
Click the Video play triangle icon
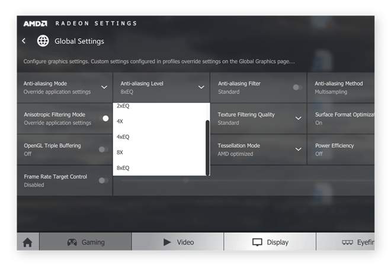pyautogui.click(x=167, y=242)
